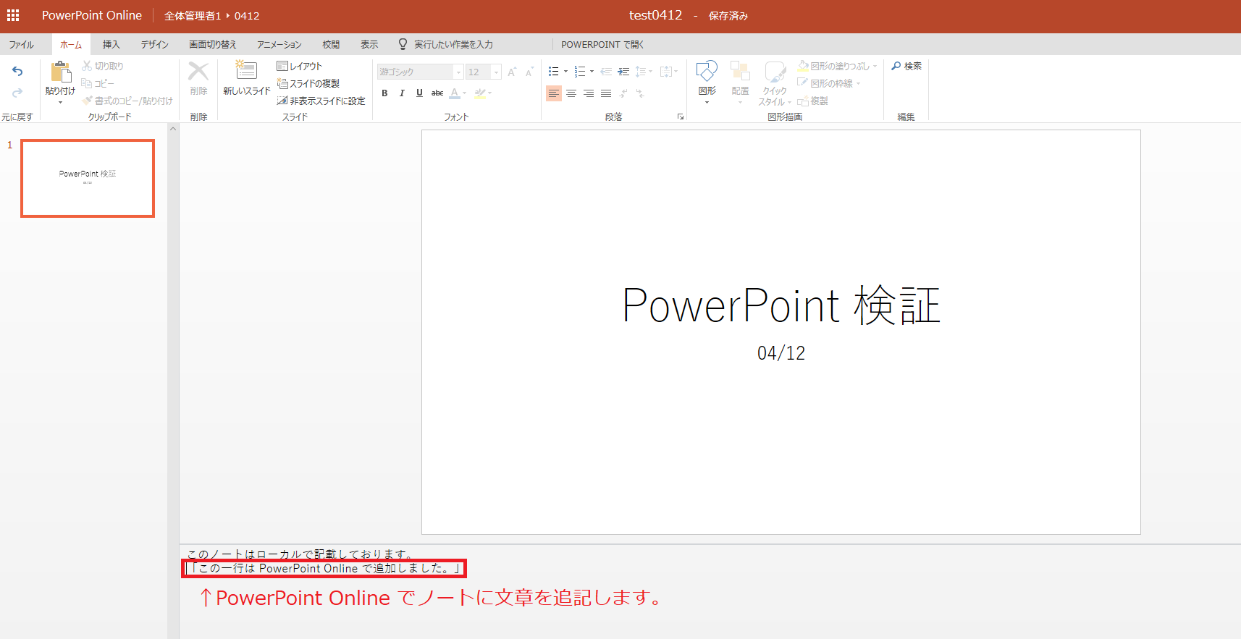1241x639 pixels.
Task: Click the file name test0412
Action: 655,15
